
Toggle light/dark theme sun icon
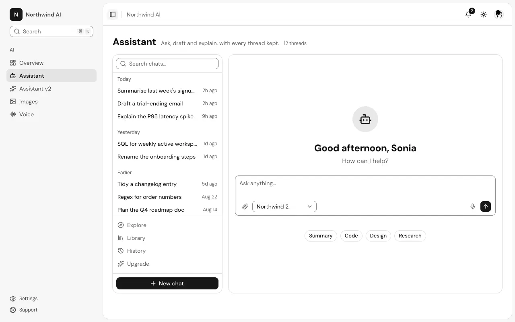tap(484, 14)
